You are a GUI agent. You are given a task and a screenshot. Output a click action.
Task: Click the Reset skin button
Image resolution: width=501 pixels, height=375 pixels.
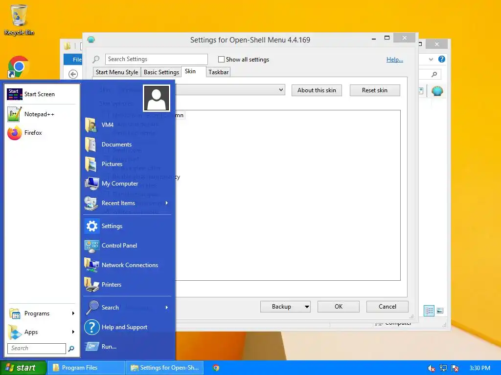[375, 90]
